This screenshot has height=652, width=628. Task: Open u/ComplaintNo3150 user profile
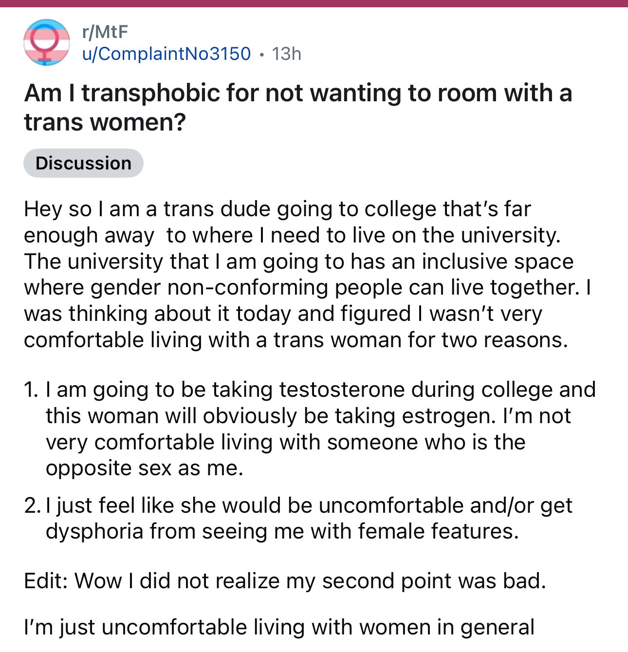[166, 54]
